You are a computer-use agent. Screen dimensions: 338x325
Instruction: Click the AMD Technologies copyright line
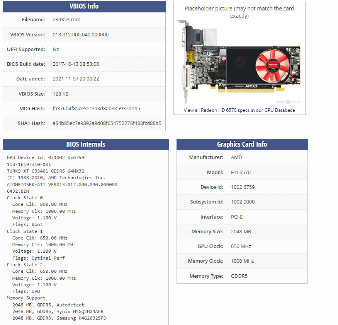[56, 178]
